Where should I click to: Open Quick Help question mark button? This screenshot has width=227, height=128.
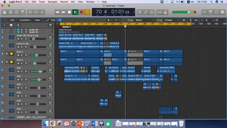(x=17, y=12)
